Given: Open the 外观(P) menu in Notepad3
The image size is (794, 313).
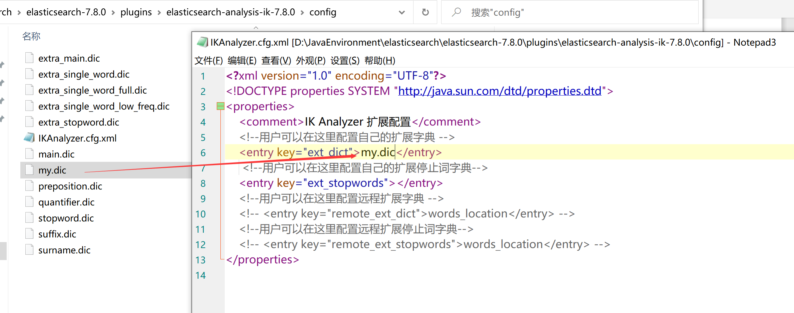Looking at the screenshot, I should [x=311, y=61].
